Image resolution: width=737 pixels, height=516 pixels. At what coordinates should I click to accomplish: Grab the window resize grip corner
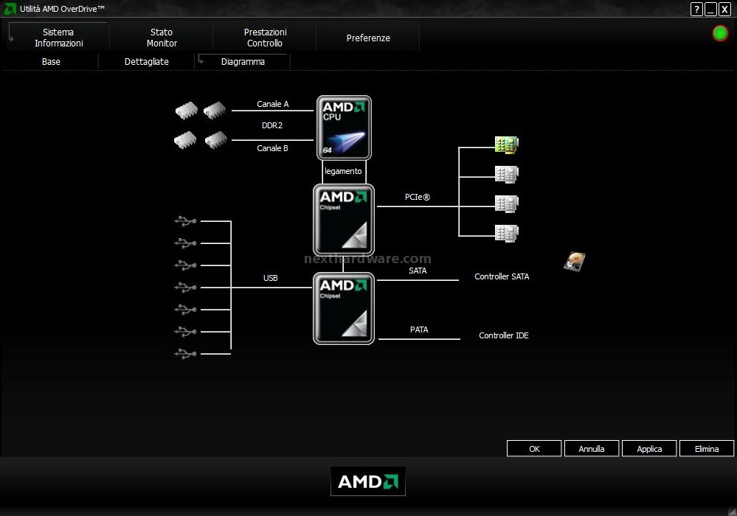(x=731, y=511)
